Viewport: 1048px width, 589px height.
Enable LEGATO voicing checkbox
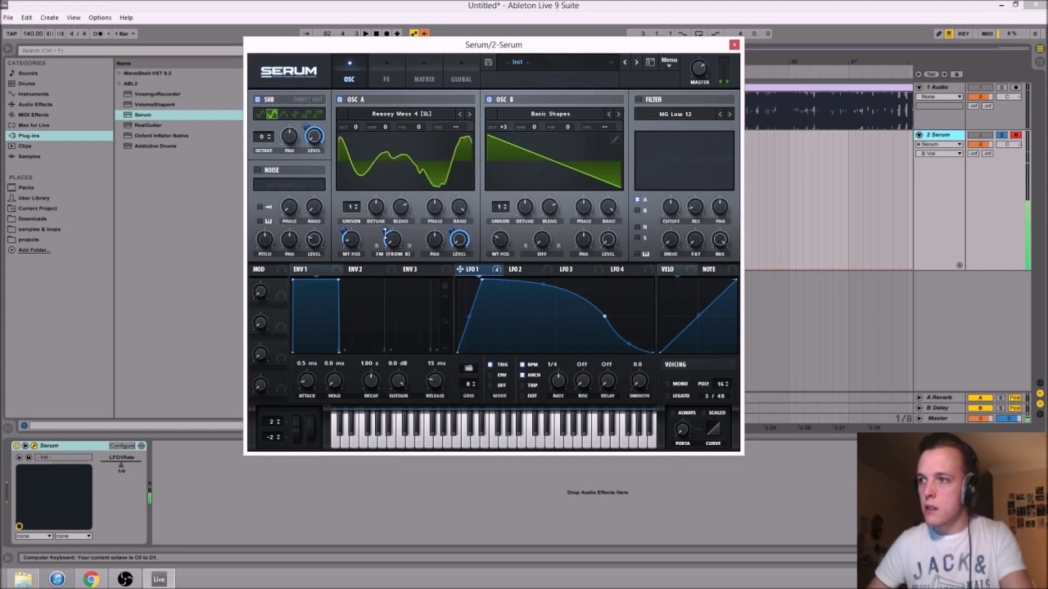(x=668, y=396)
